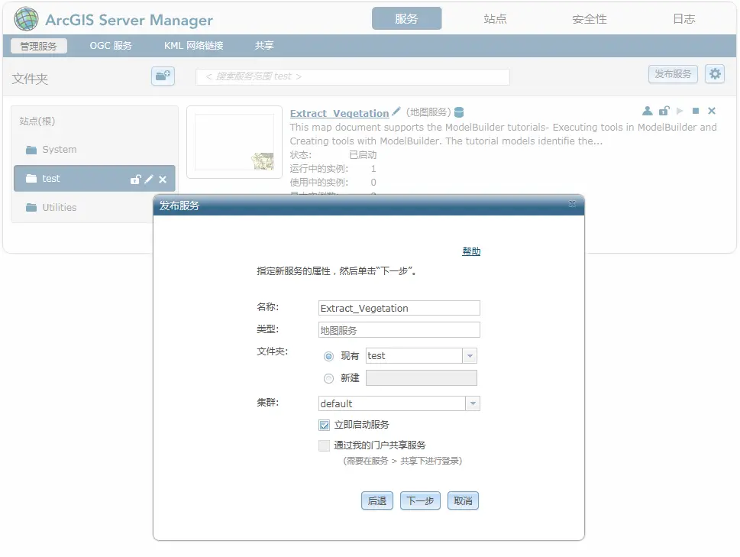Select the 新建 folder radio button

(x=328, y=378)
